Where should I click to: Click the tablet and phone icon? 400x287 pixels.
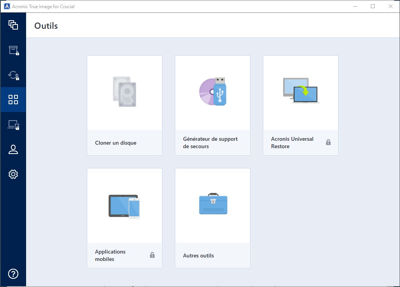pos(124,206)
